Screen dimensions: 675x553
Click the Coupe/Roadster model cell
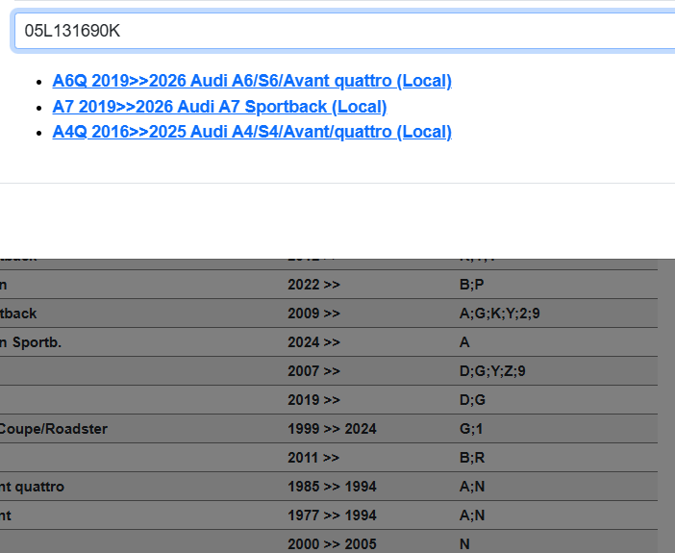coord(54,429)
